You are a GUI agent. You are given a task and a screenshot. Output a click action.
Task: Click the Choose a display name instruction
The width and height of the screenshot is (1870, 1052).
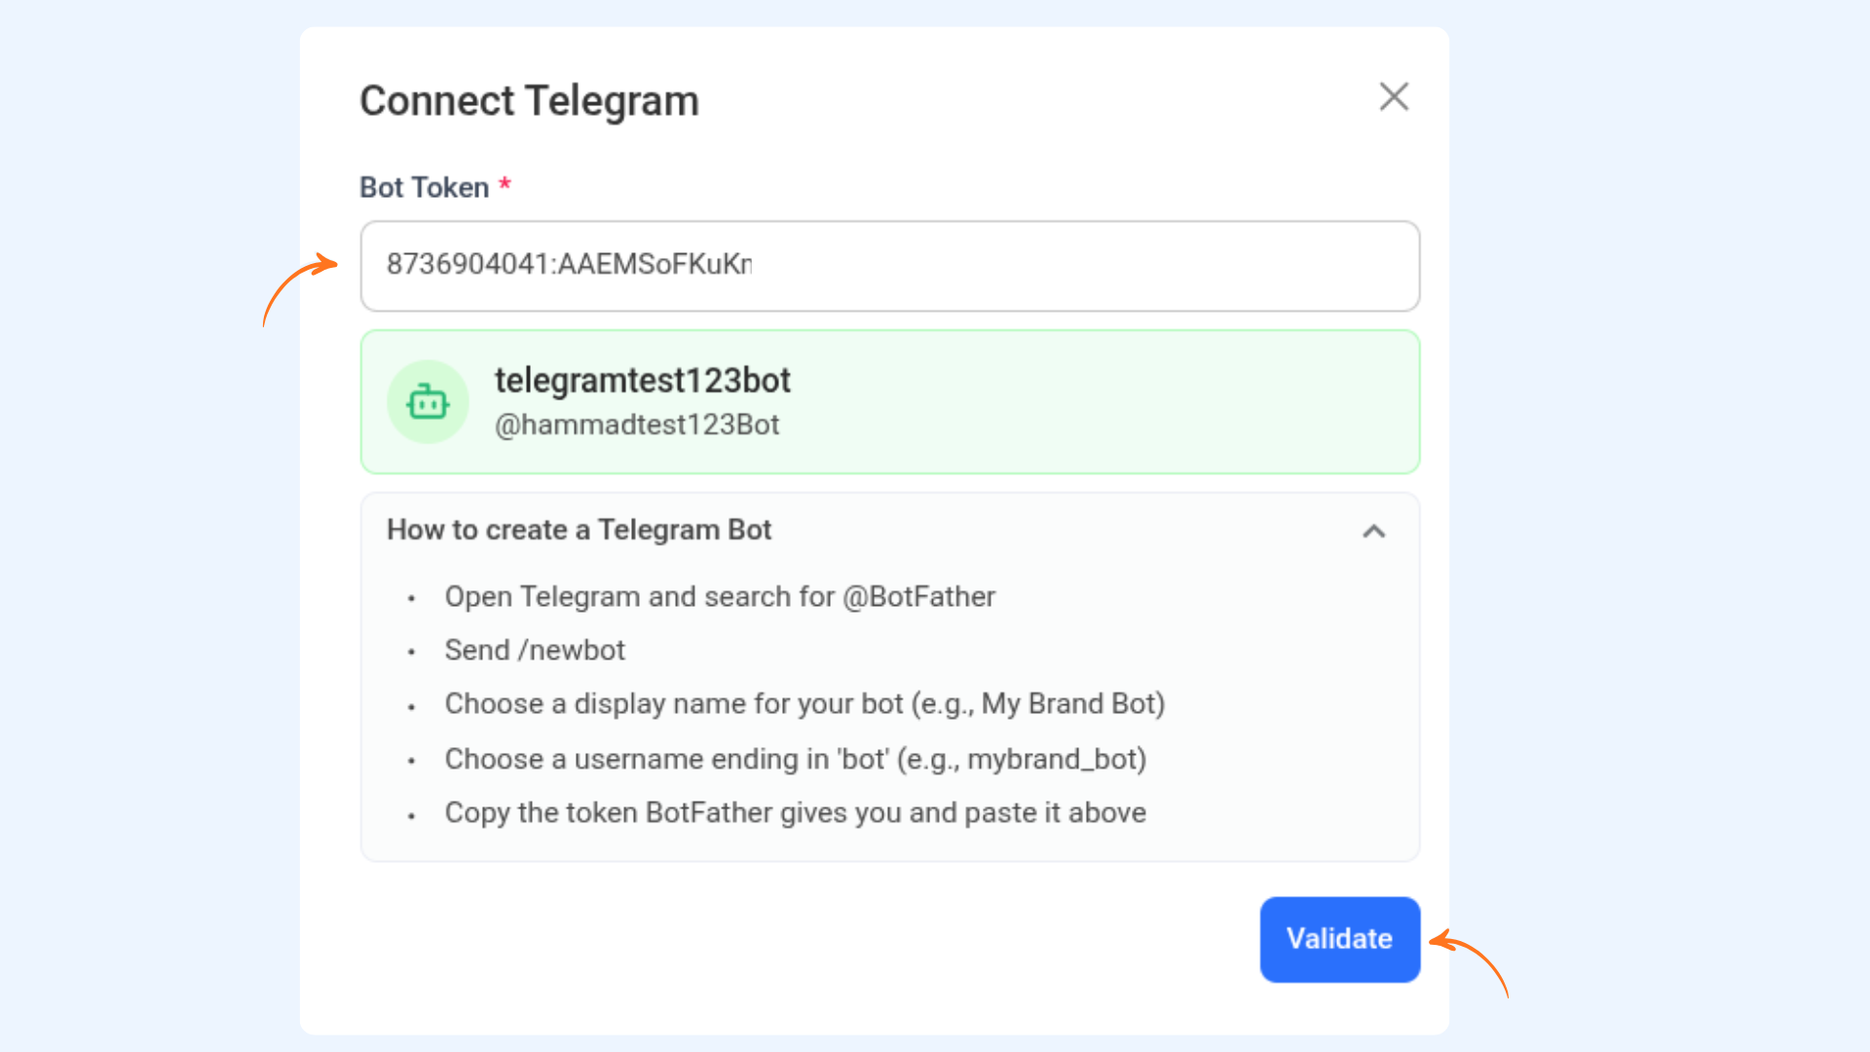(x=804, y=703)
